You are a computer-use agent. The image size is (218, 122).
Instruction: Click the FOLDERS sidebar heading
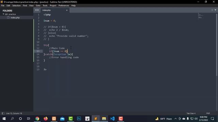7,11
